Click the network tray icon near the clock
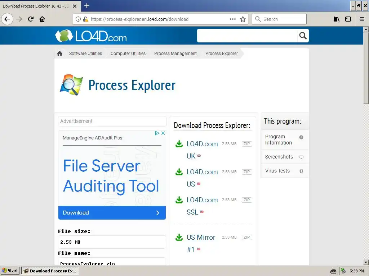 343,271
